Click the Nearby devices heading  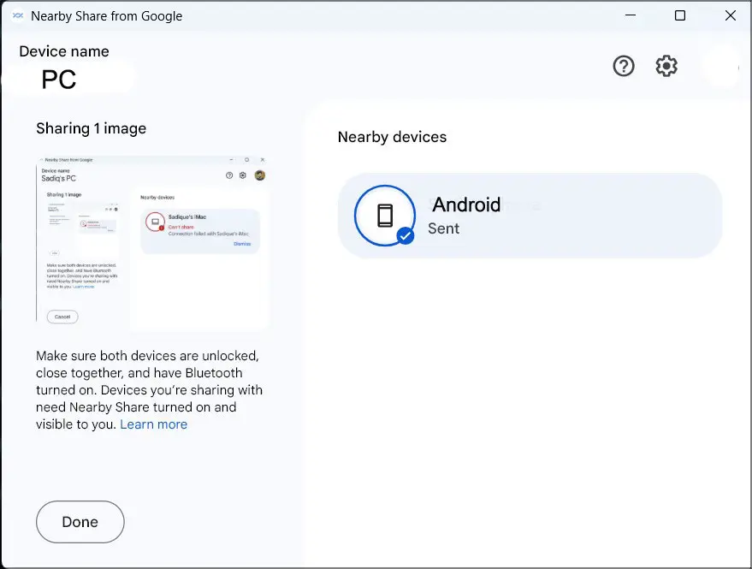click(x=392, y=137)
